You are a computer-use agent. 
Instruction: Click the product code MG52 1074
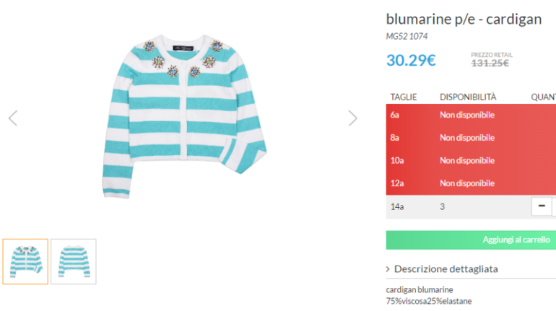point(409,35)
